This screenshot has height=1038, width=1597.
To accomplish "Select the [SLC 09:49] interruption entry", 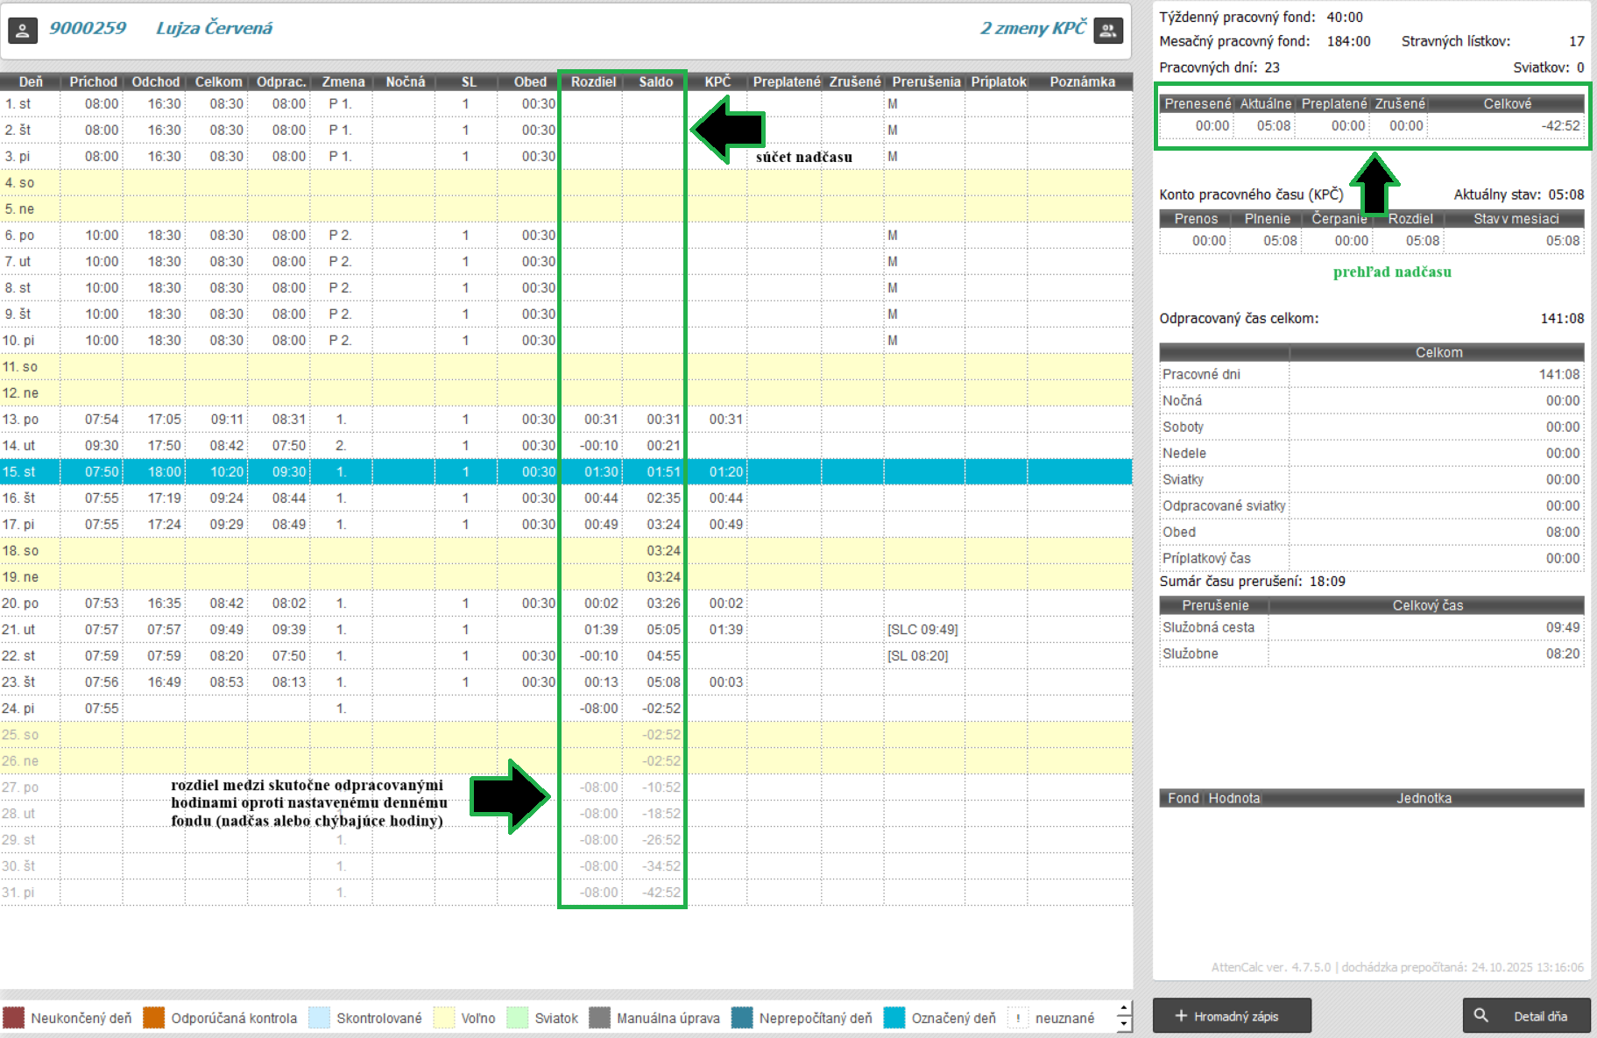I will pyautogui.click(x=922, y=629).
